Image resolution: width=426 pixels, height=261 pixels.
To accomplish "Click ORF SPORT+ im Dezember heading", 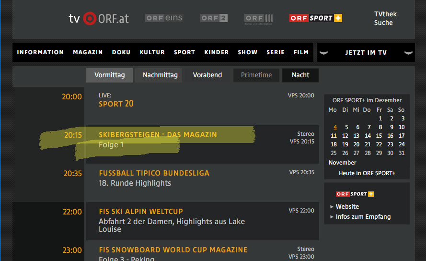I will [x=367, y=100].
